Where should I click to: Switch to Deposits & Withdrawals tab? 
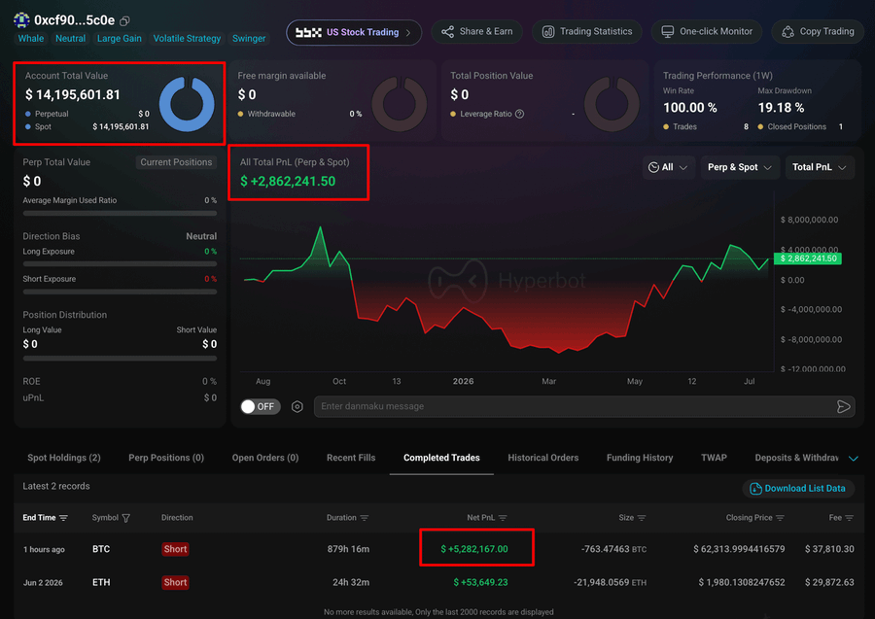point(796,458)
